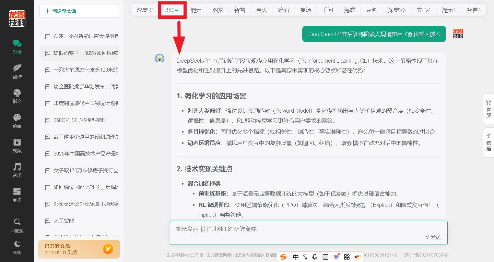Open the 视频 video section
The height and width of the screenshot is (262, 494).
[x=17, y=146]
